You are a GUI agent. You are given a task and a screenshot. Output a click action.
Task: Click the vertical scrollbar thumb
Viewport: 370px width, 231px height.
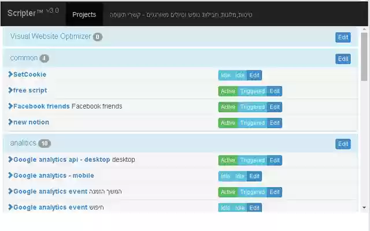[364, 57]
